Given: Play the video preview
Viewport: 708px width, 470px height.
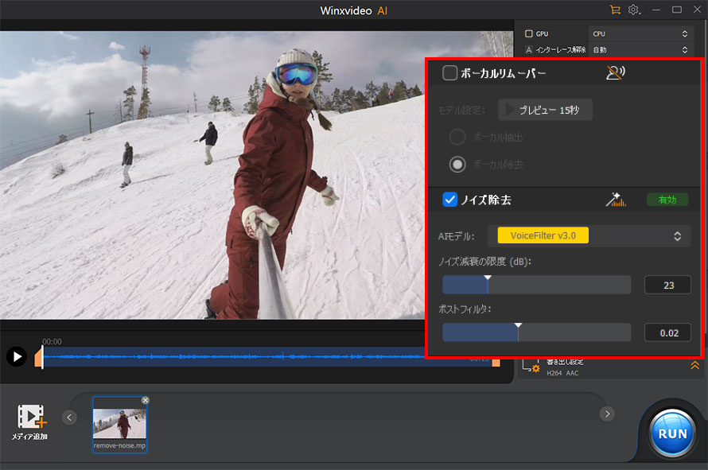Looking at the screenshot, I should pyautogui.click(x=16, y=356).
